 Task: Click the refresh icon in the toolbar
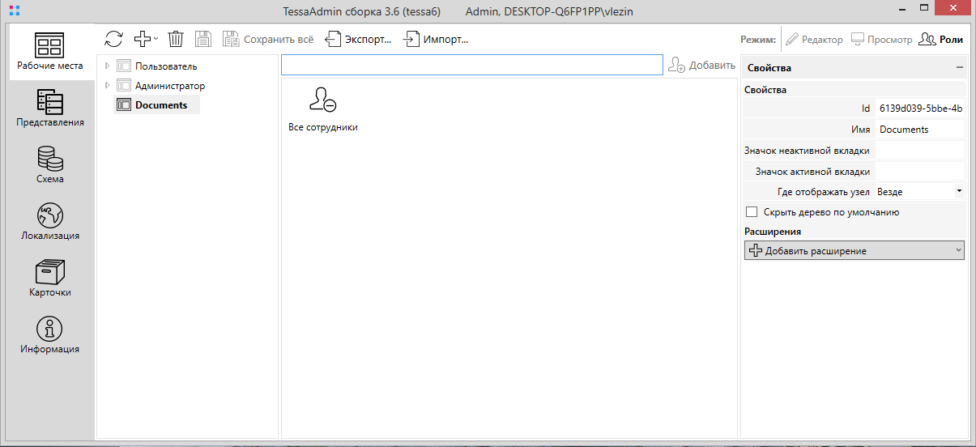click(x=114, y=39)
